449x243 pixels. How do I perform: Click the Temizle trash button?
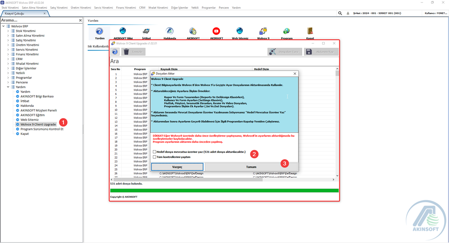coord(133,52)
